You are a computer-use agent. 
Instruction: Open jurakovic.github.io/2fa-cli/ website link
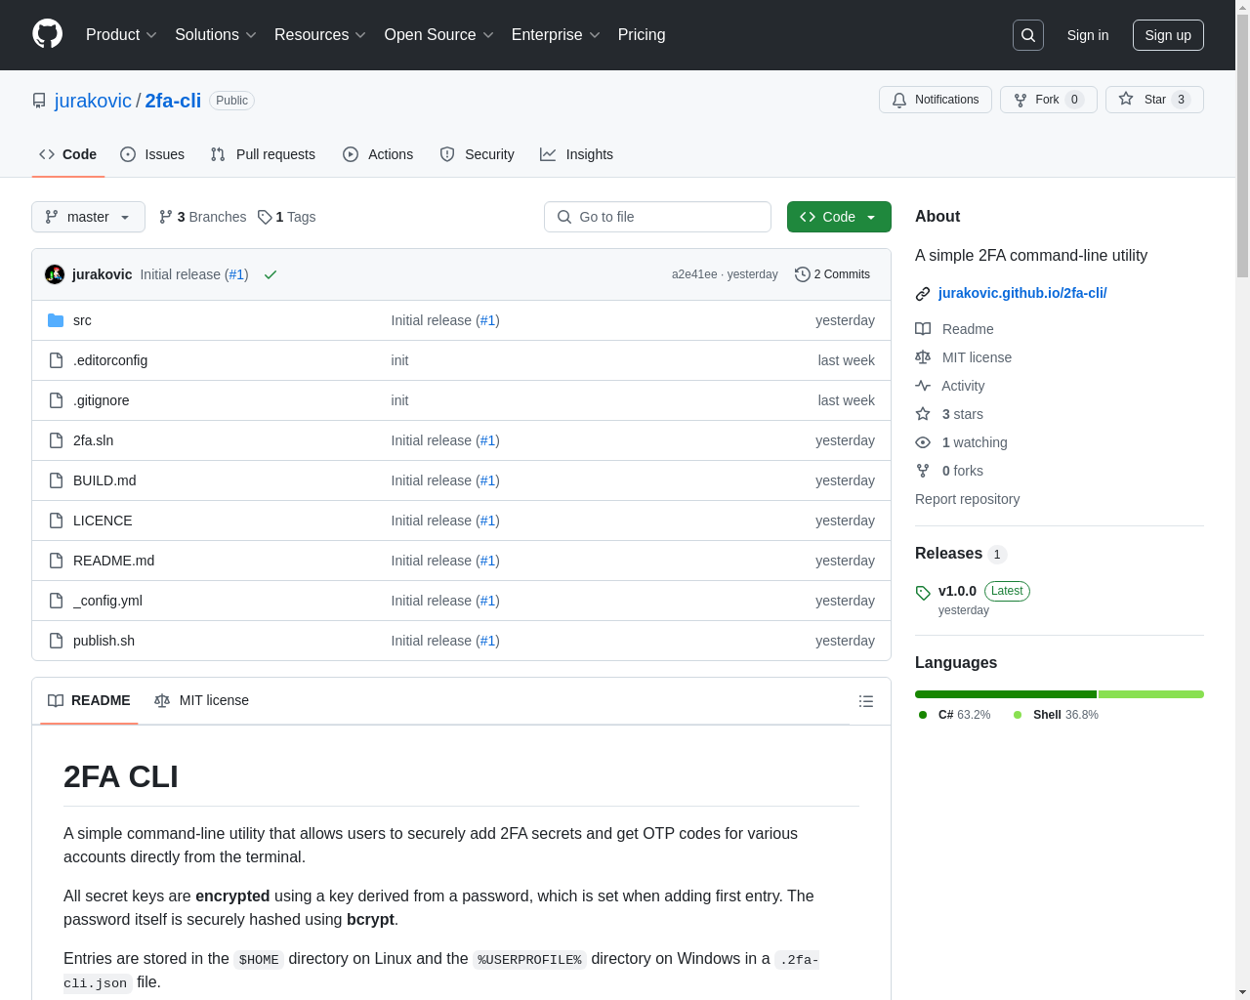1022,293
